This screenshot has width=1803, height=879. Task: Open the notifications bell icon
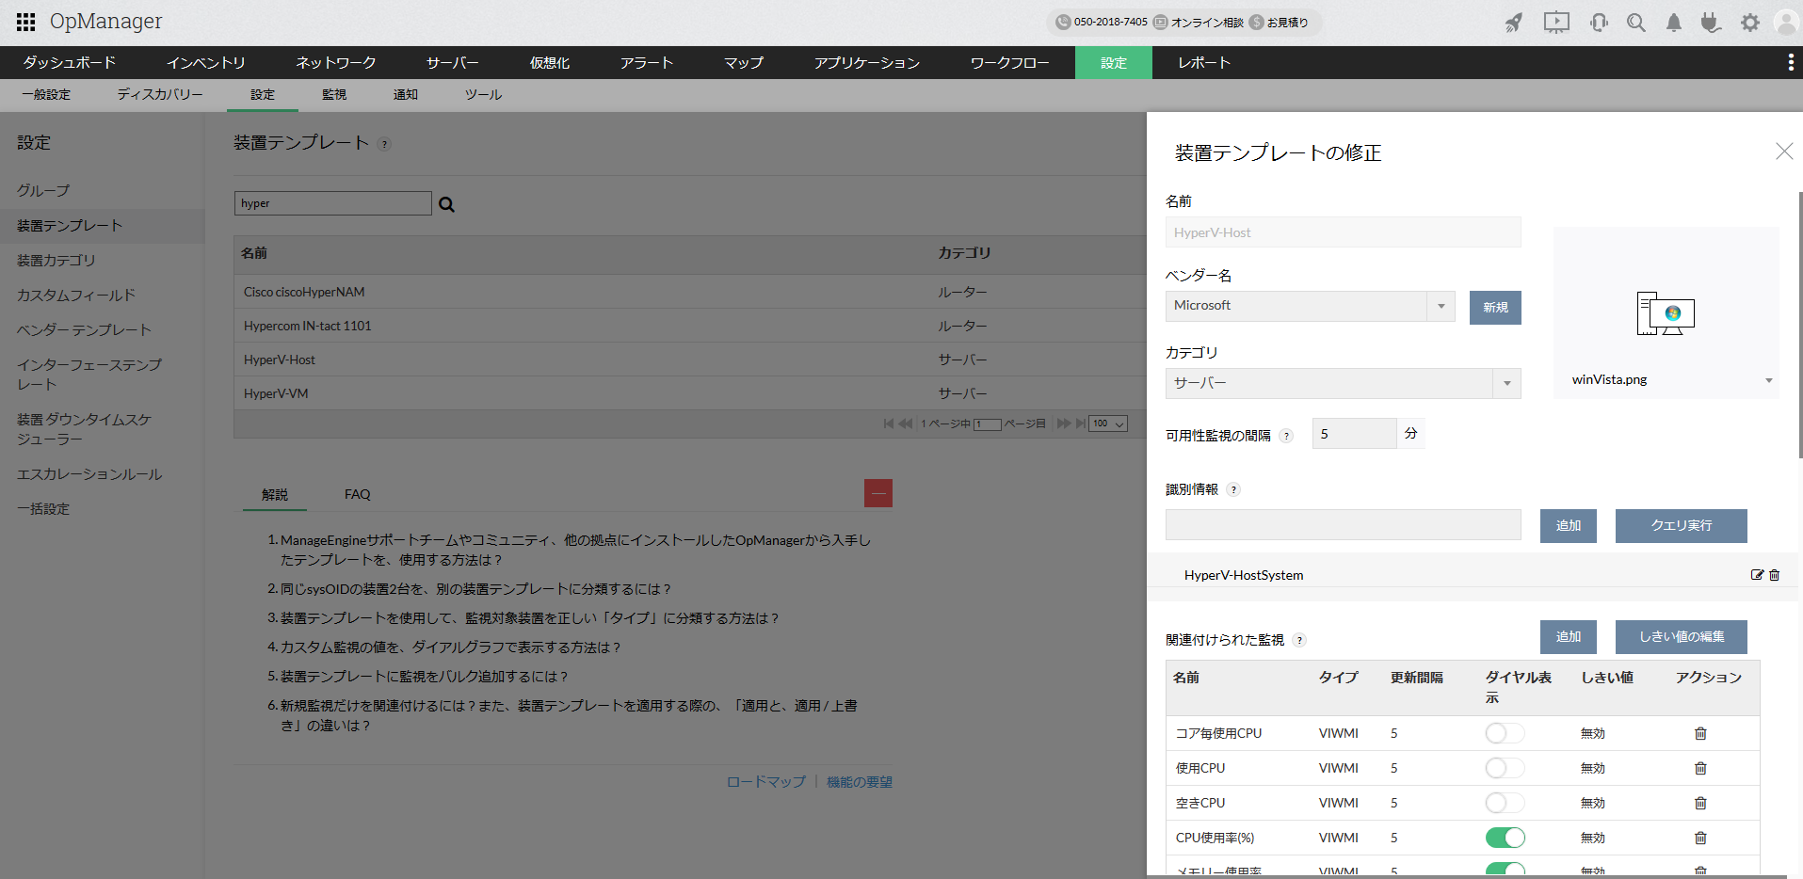1673,23
